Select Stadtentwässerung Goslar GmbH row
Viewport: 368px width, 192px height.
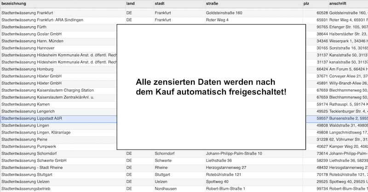pyautogui.click(x=32, y=34)
